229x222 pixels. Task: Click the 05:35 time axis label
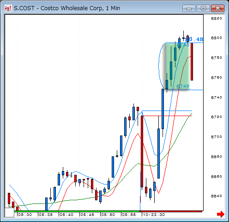[x=46, y=215]
